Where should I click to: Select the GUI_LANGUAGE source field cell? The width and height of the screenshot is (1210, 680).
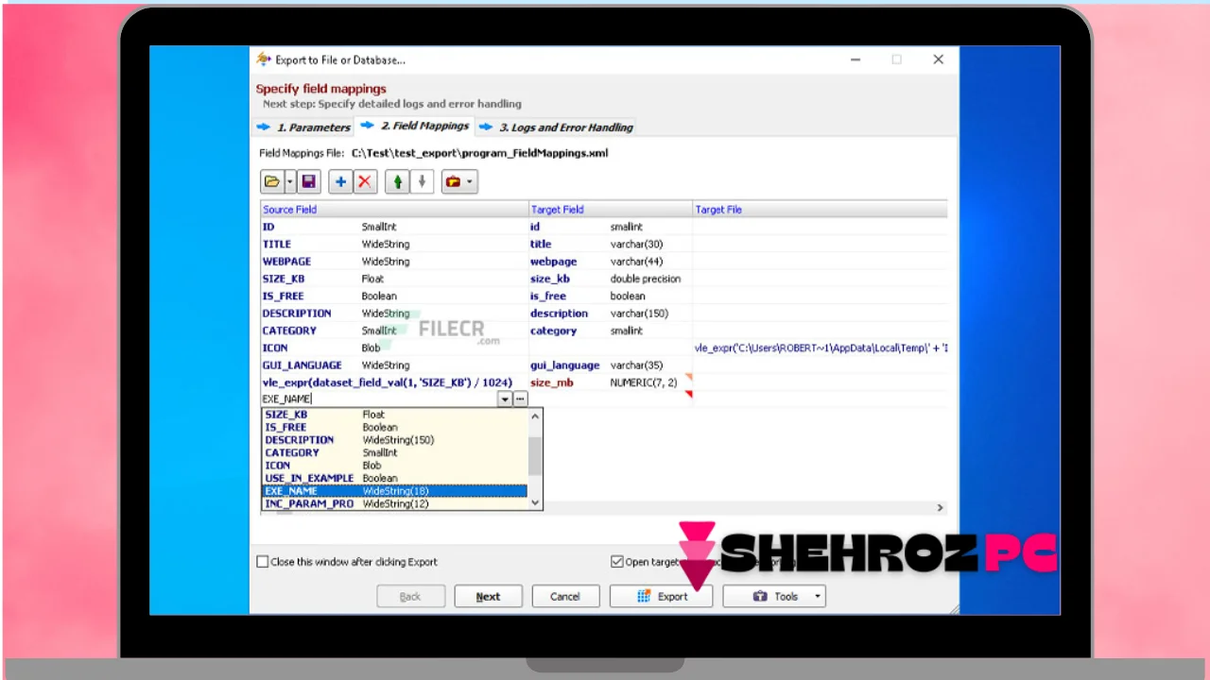click(395, 365)
